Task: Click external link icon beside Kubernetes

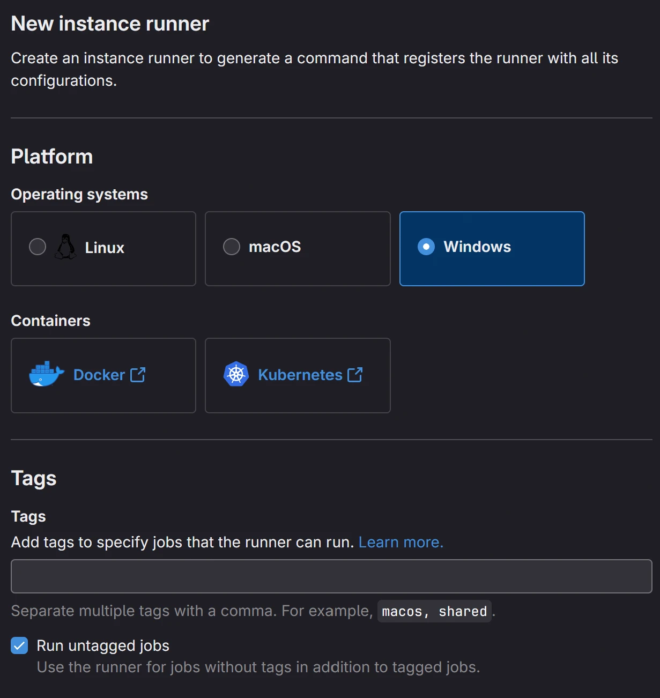Action: pyautogui.click(x=355, y=374)
